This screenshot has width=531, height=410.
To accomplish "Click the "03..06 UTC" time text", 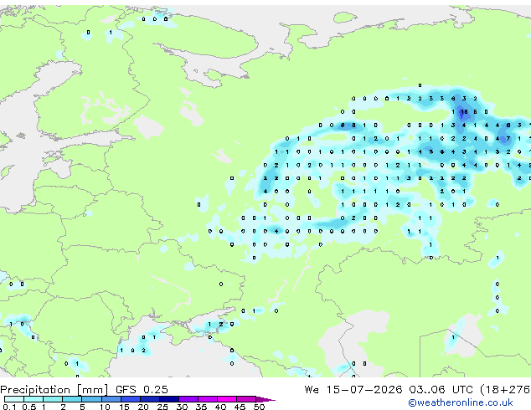I will 441,390.
